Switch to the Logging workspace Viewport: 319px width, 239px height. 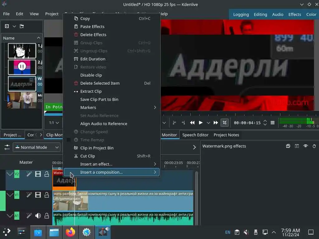coord(241,14)
